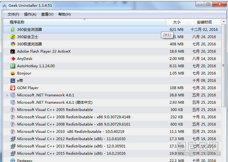Select Microsoft Visual C++ 2005 Redistributable

pyautogui.click(x=55, y=109)
